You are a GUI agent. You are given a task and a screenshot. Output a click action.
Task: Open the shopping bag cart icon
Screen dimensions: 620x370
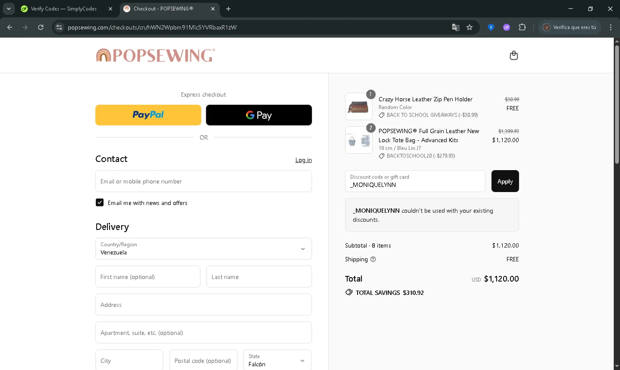[x=514, y=55]
